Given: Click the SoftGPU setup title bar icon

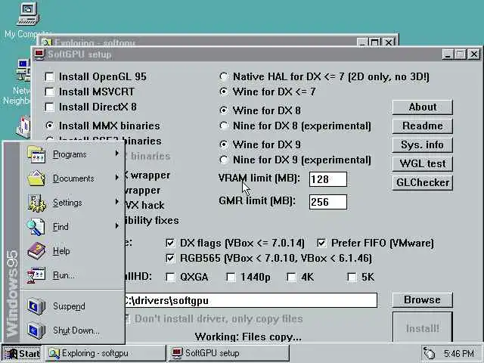Looking at the screenshot, I should [39, 54].
